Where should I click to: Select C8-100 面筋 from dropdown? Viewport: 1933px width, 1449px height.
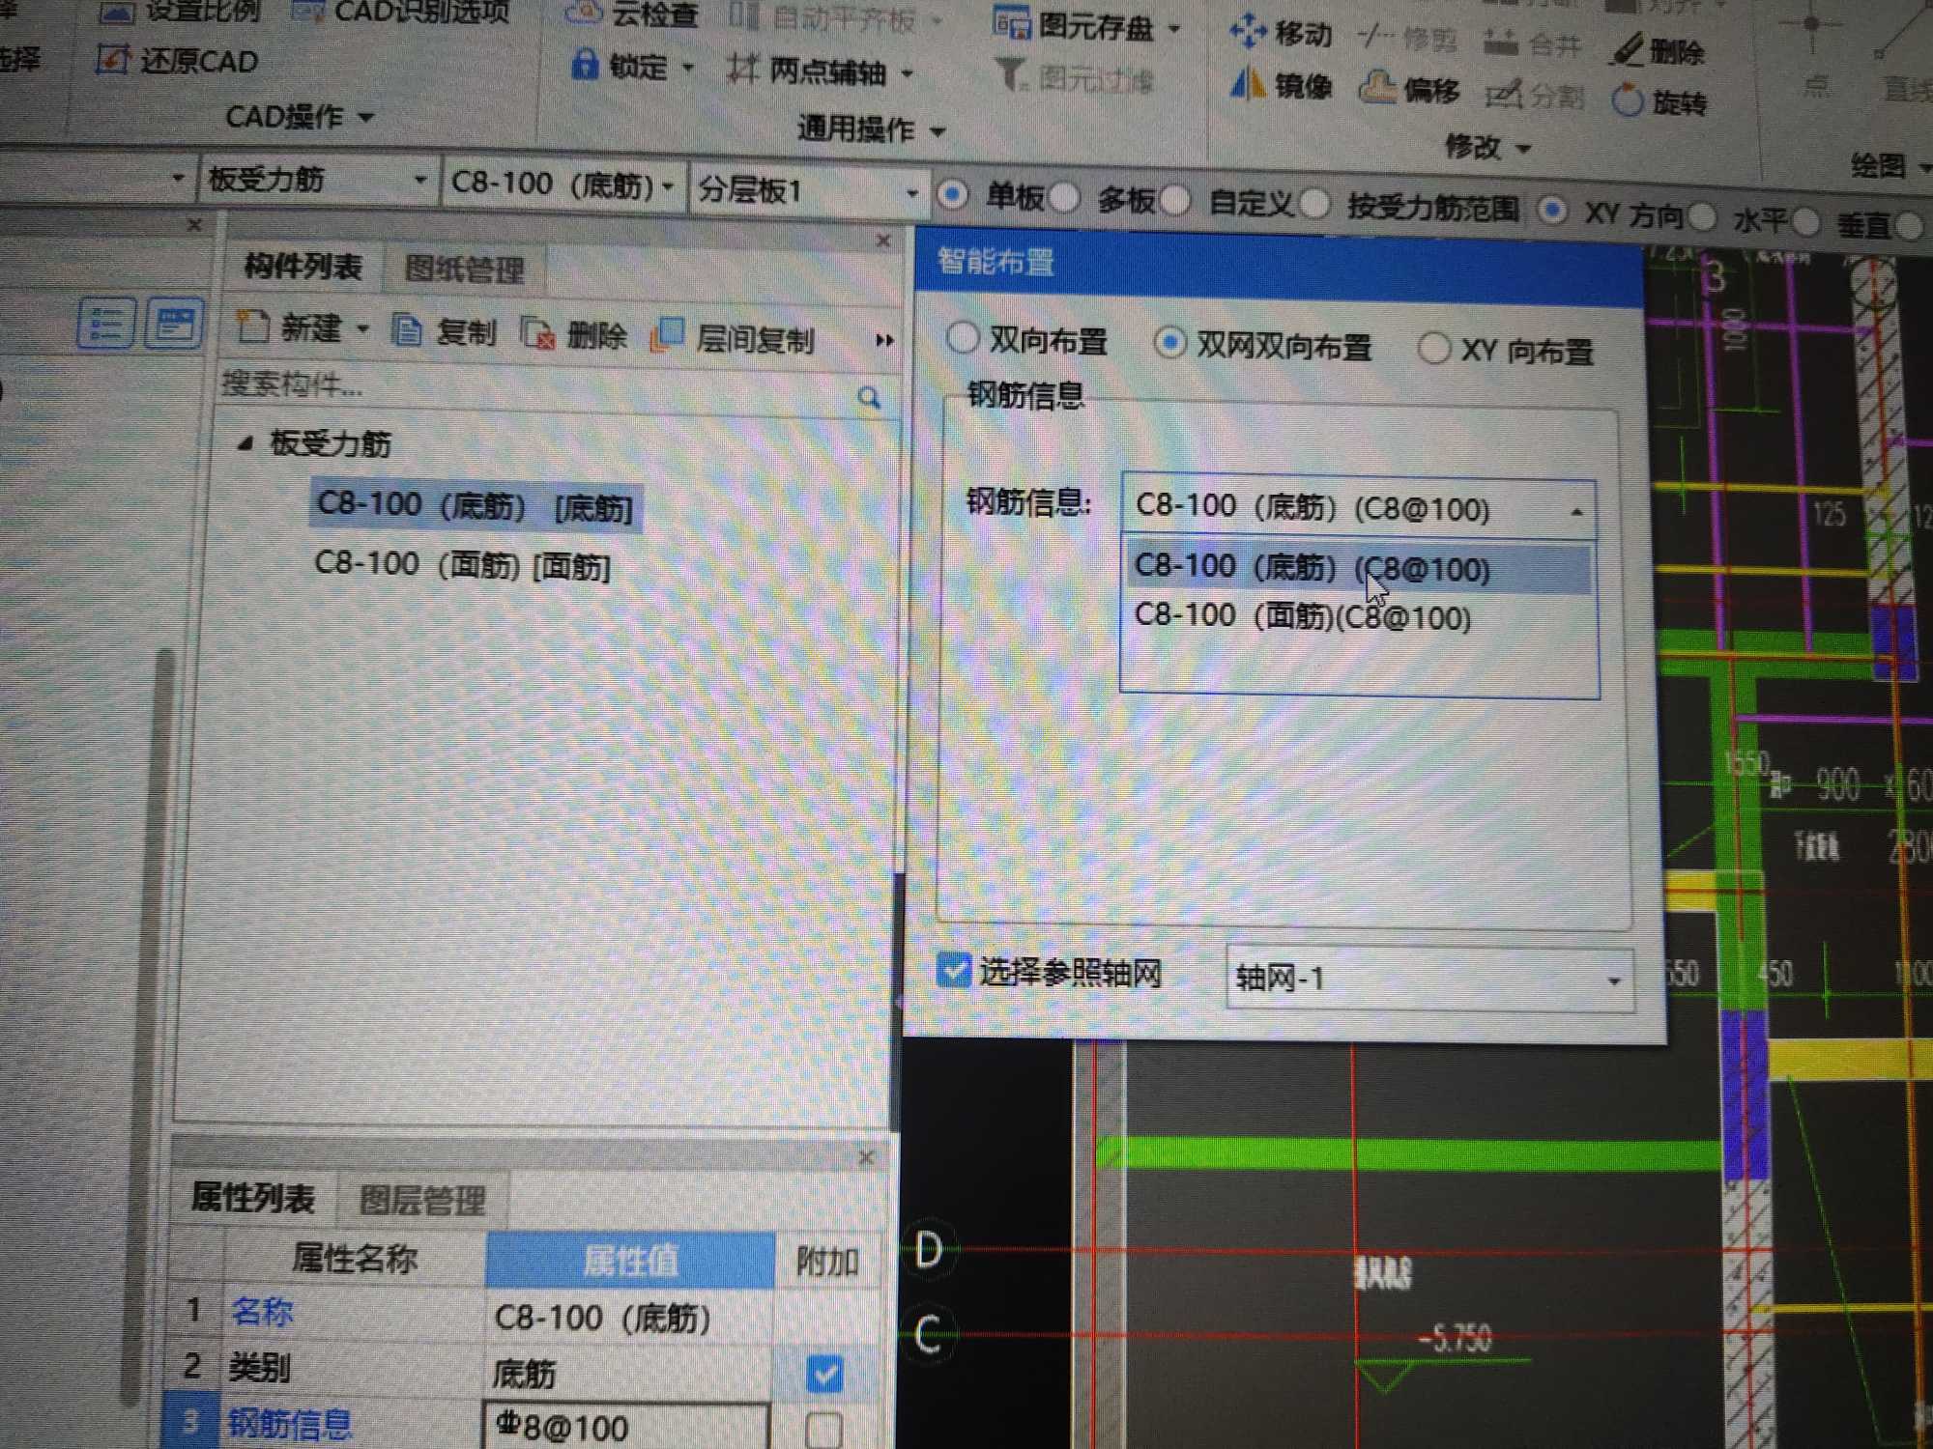[x=1301, y=616]
